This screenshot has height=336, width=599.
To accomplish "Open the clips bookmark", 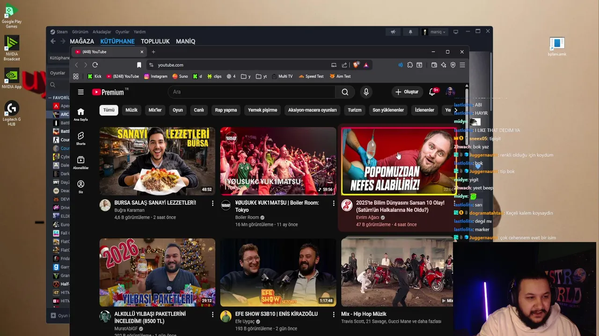I will [x=214, y=77].
